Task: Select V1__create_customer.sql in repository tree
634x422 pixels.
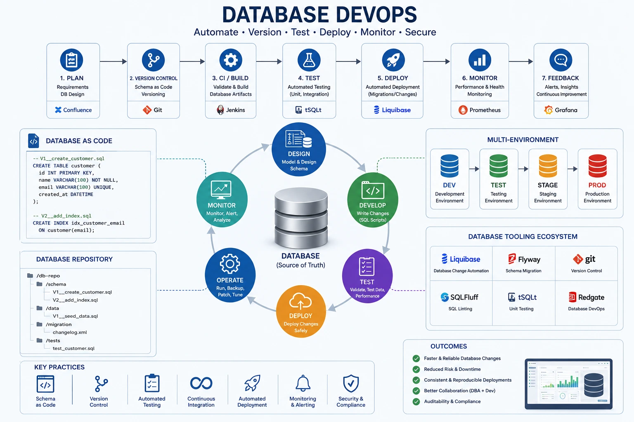Action: [82, 292]
